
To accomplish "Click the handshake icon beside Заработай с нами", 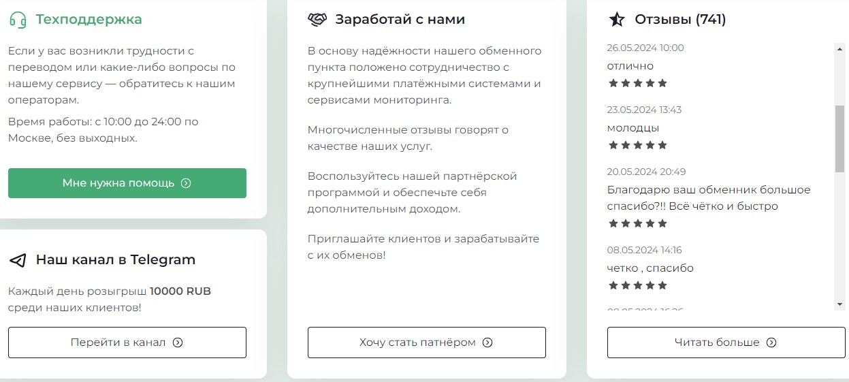I will pyautogui.click(x=317, y=20).
